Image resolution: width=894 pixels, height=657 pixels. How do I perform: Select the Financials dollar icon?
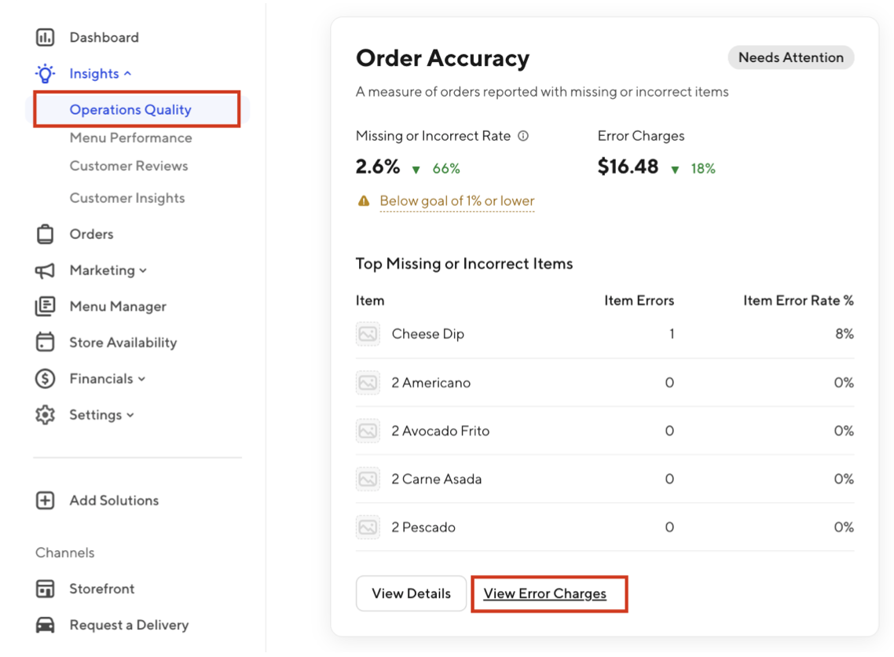pos(45,378)
